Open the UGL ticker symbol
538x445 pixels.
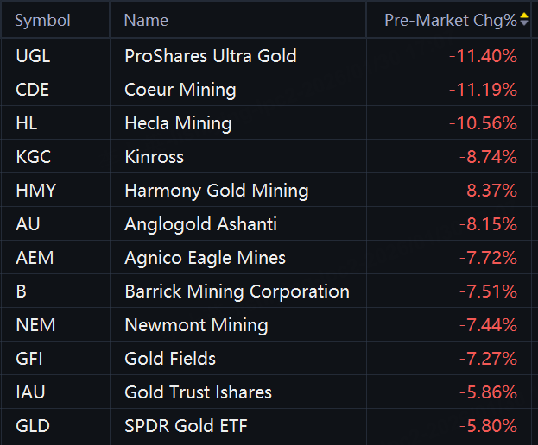(x=33, y=56)
